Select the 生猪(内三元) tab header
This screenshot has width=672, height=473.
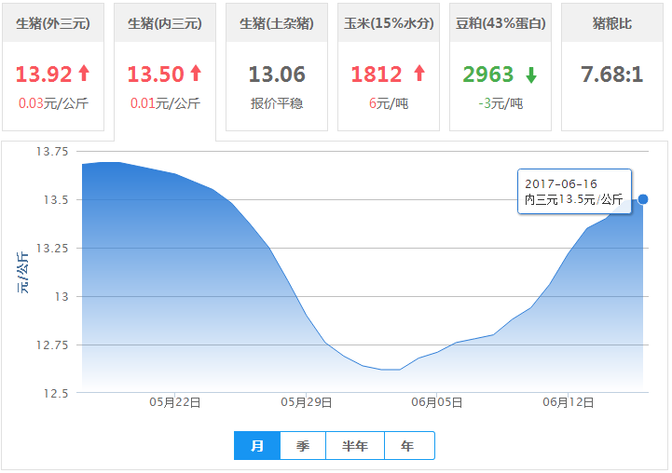164,23
